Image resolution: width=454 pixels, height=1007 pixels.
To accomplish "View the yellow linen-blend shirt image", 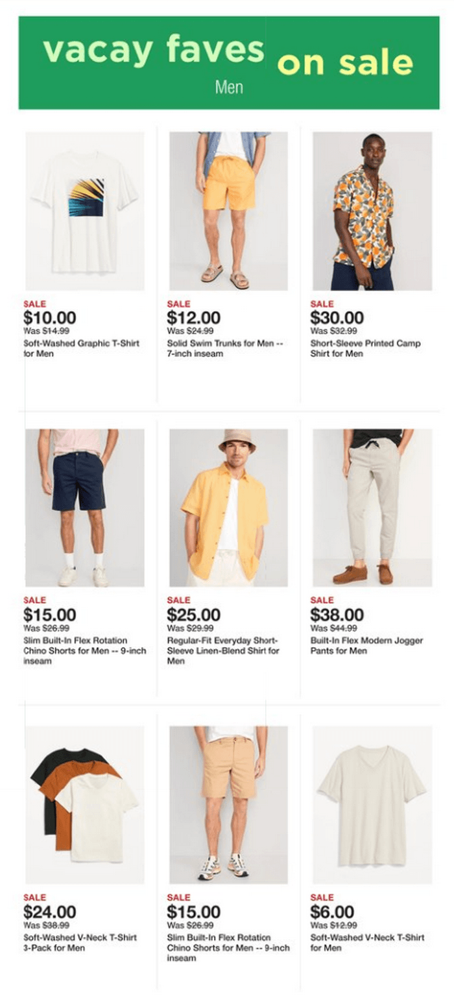I will 228,508.
